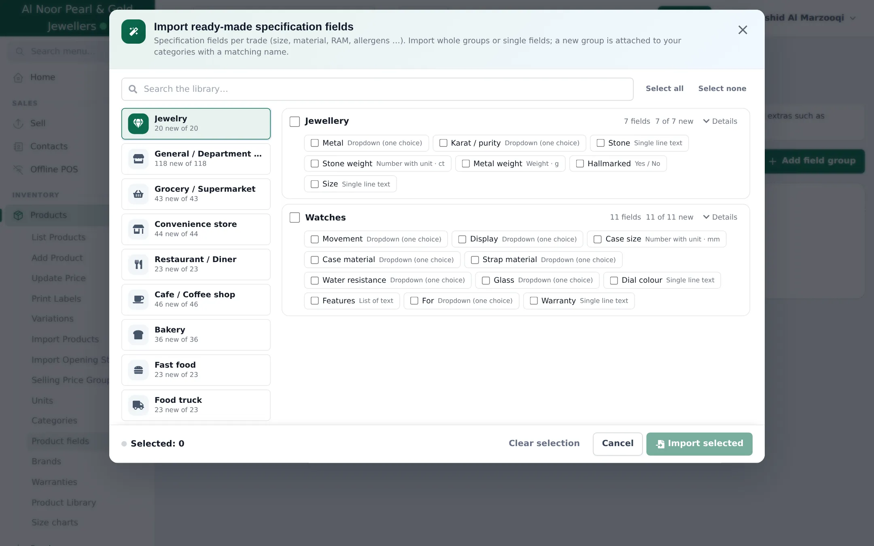Click the Search menu field in sidebar
This screenshot has width=874, height=546.
[59, 51]
